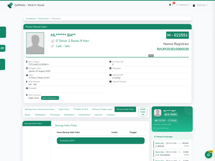Click the Jumlah column header

(114, 133)
